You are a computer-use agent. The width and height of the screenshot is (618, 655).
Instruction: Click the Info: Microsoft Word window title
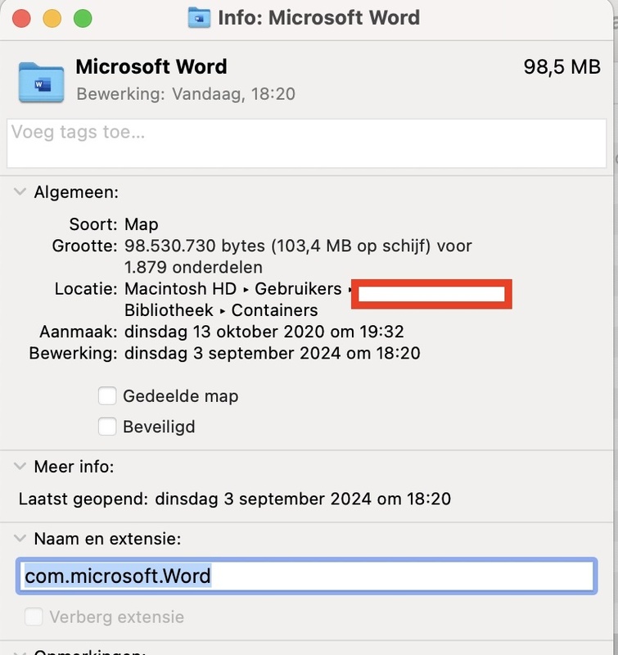319,17
